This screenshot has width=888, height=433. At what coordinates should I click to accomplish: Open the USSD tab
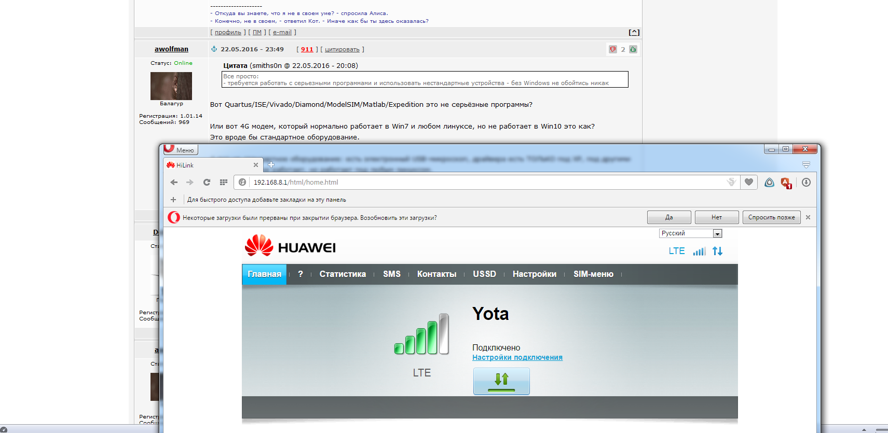tap(485, 274)
